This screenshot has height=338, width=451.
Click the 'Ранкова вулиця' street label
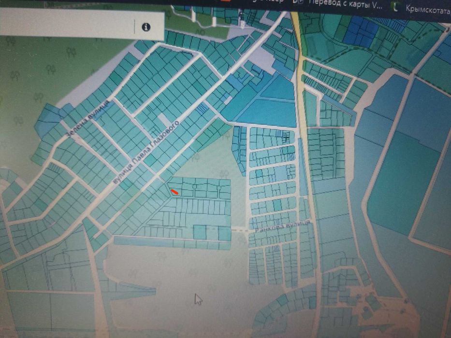(x=283, y=226)
